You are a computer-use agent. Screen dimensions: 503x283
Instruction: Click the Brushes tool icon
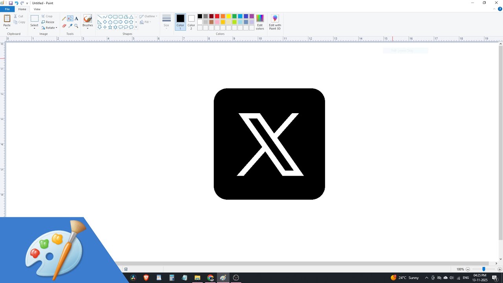pos(88,18)
